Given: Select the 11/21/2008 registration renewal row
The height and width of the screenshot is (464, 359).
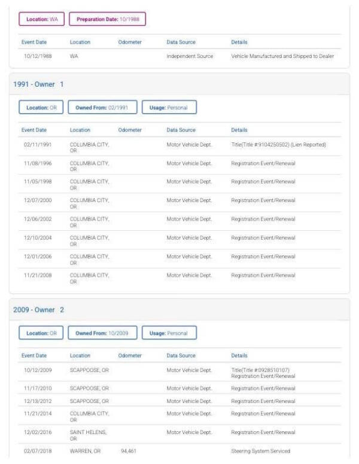Looking at the screenshot, I should 180,278.
